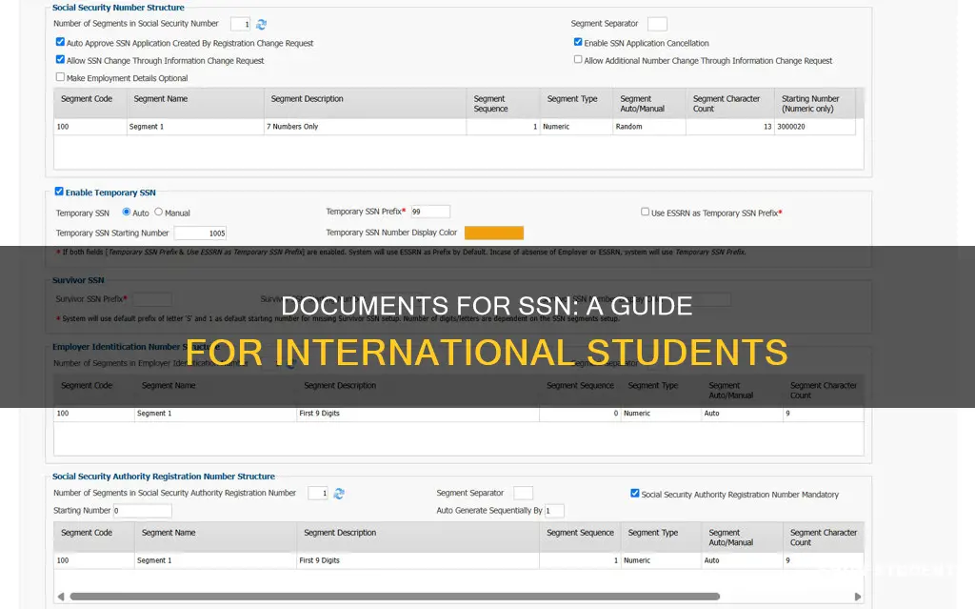975x609 pixels.
Task: Toggle Allow SSN Change Through Information Change Request
Action: [x=60, y=59]
